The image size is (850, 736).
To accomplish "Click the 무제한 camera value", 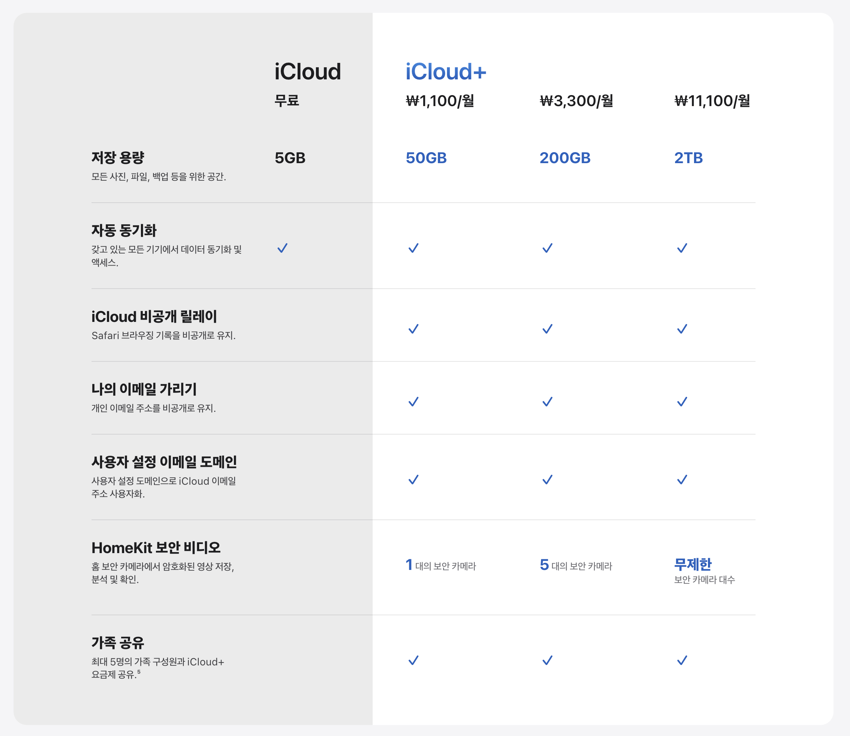I will (x=693, y=565).
